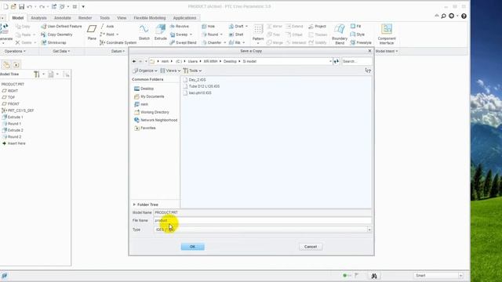This screenshot has height=282, width=502.
Task: Open the Type dropdown arrow
Action: pos(369,230)
